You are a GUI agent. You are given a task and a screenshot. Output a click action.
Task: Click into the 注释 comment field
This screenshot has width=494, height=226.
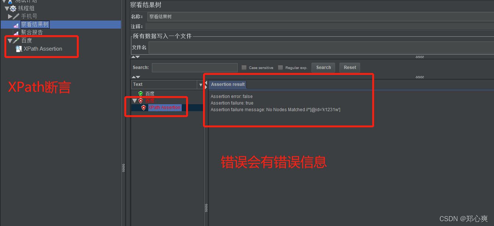319,26
